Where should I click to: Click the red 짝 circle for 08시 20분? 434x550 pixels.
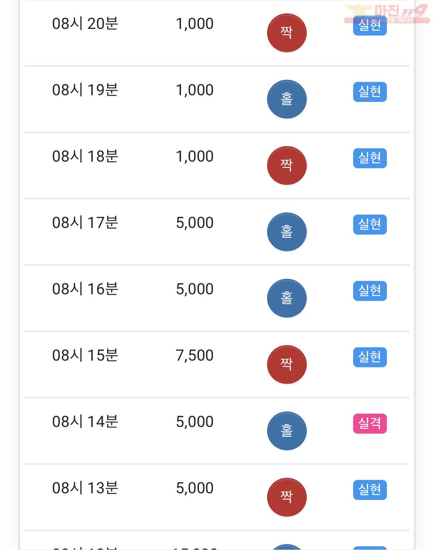[287, 33]
